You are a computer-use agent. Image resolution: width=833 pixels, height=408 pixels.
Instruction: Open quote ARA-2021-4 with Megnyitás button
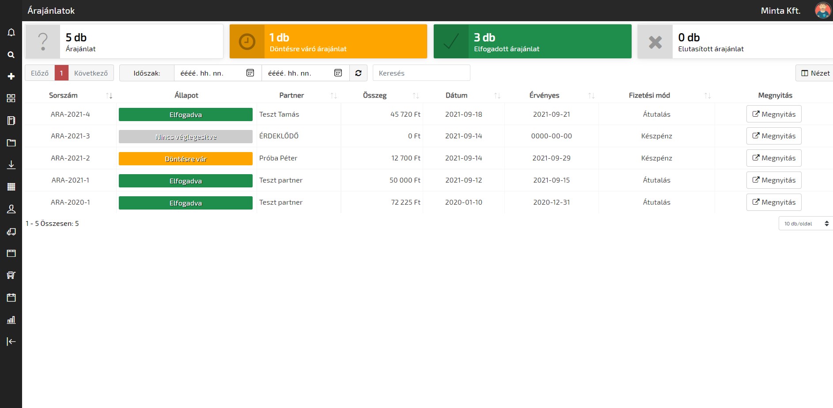pos(773,114)
